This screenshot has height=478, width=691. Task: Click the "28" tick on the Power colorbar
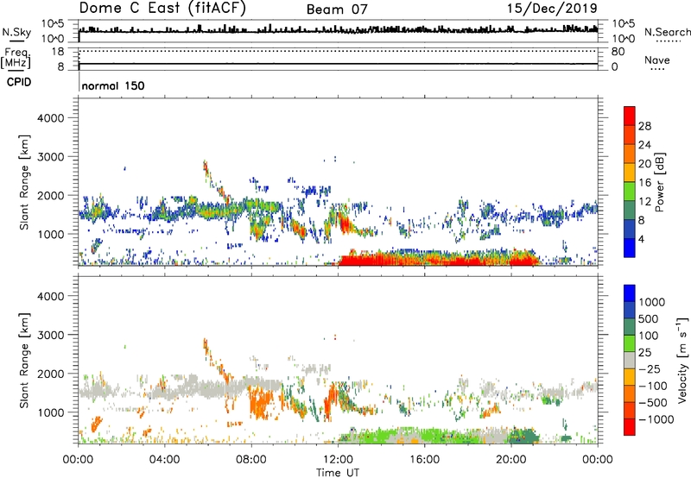tap(644, 126)
